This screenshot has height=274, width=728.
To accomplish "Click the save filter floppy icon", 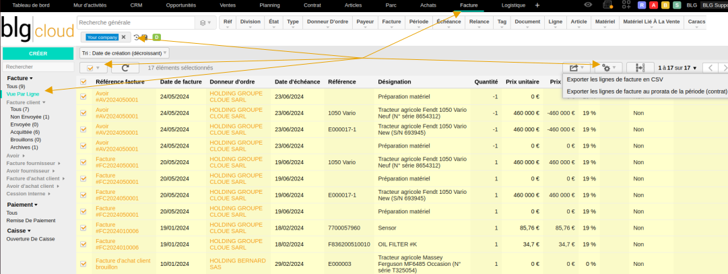I will [145, 37].
